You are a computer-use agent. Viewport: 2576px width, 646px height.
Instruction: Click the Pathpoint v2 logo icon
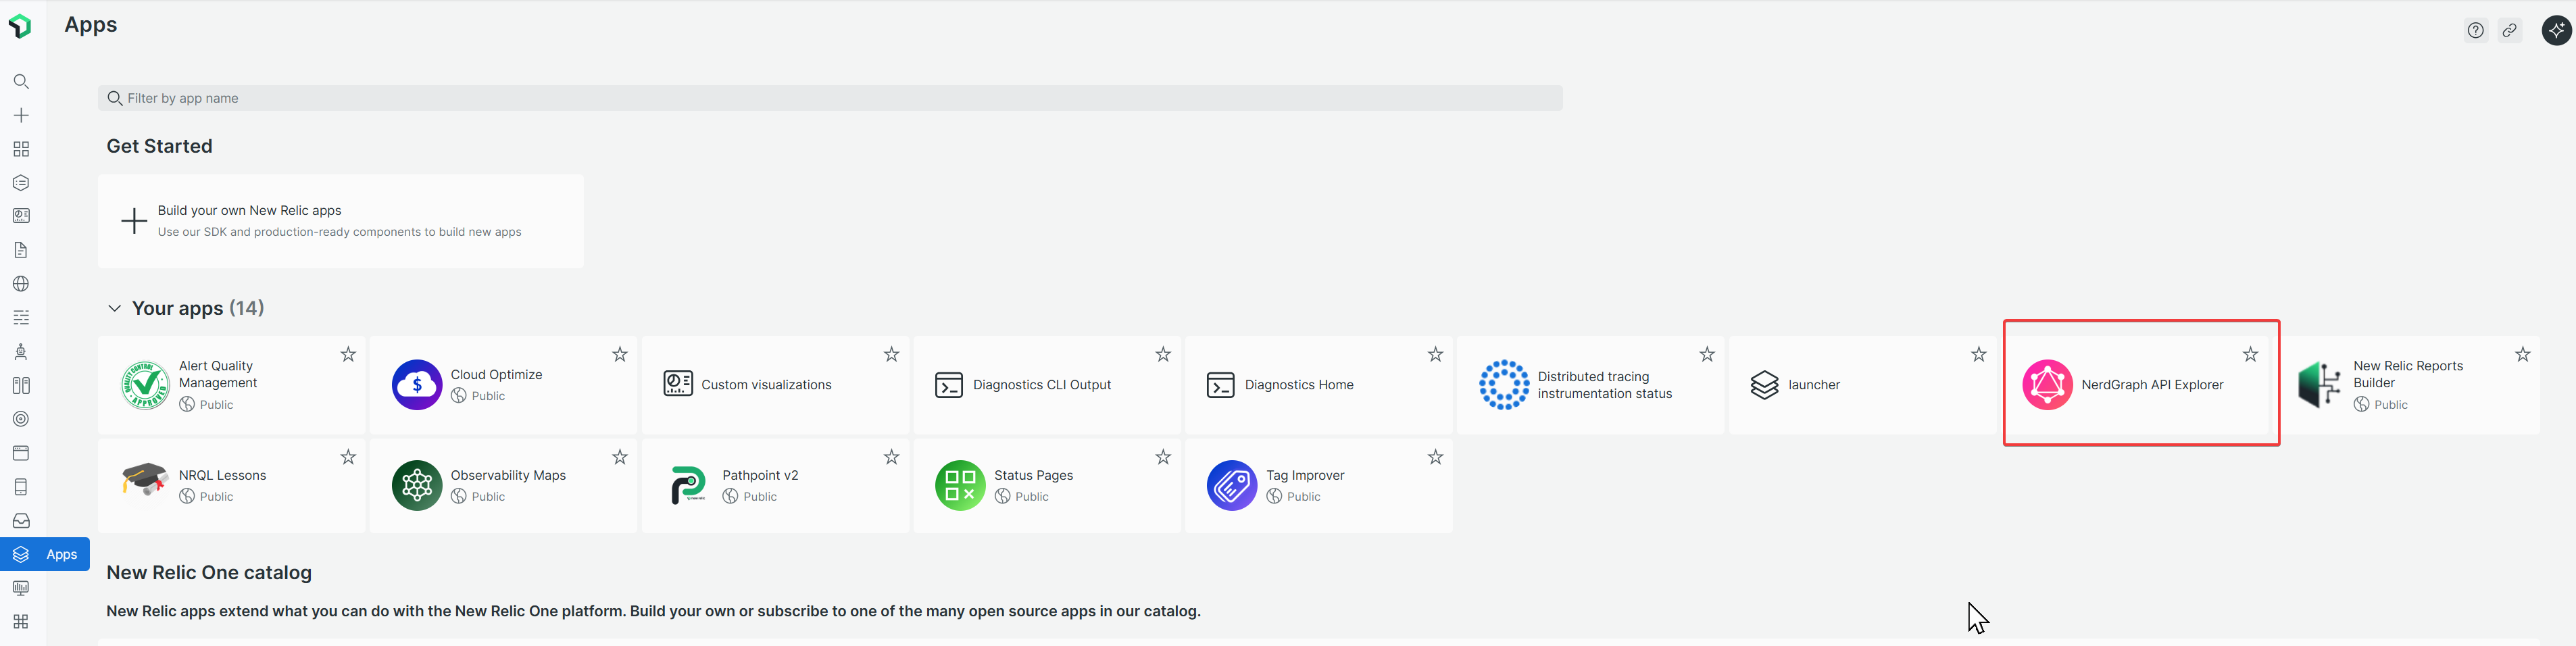688,486
